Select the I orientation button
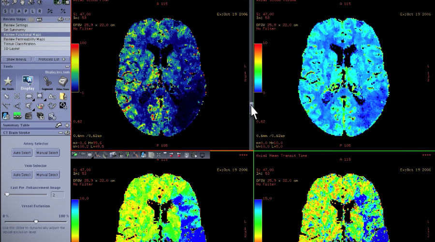This screenshot has width=435, height=242. click(12, 11)
